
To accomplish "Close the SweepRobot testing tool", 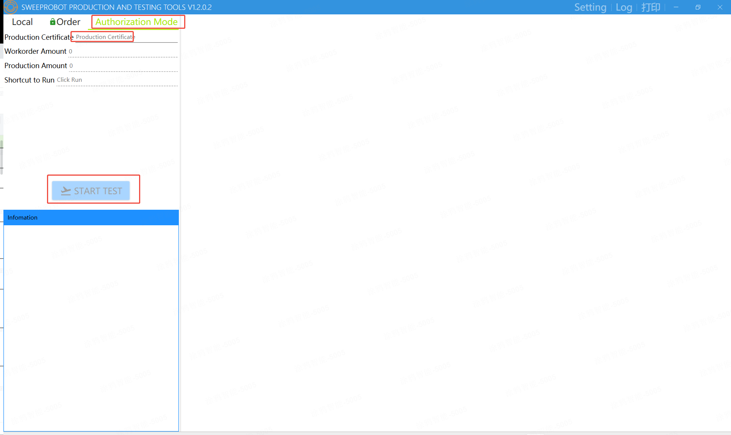I will pos(720,7).
